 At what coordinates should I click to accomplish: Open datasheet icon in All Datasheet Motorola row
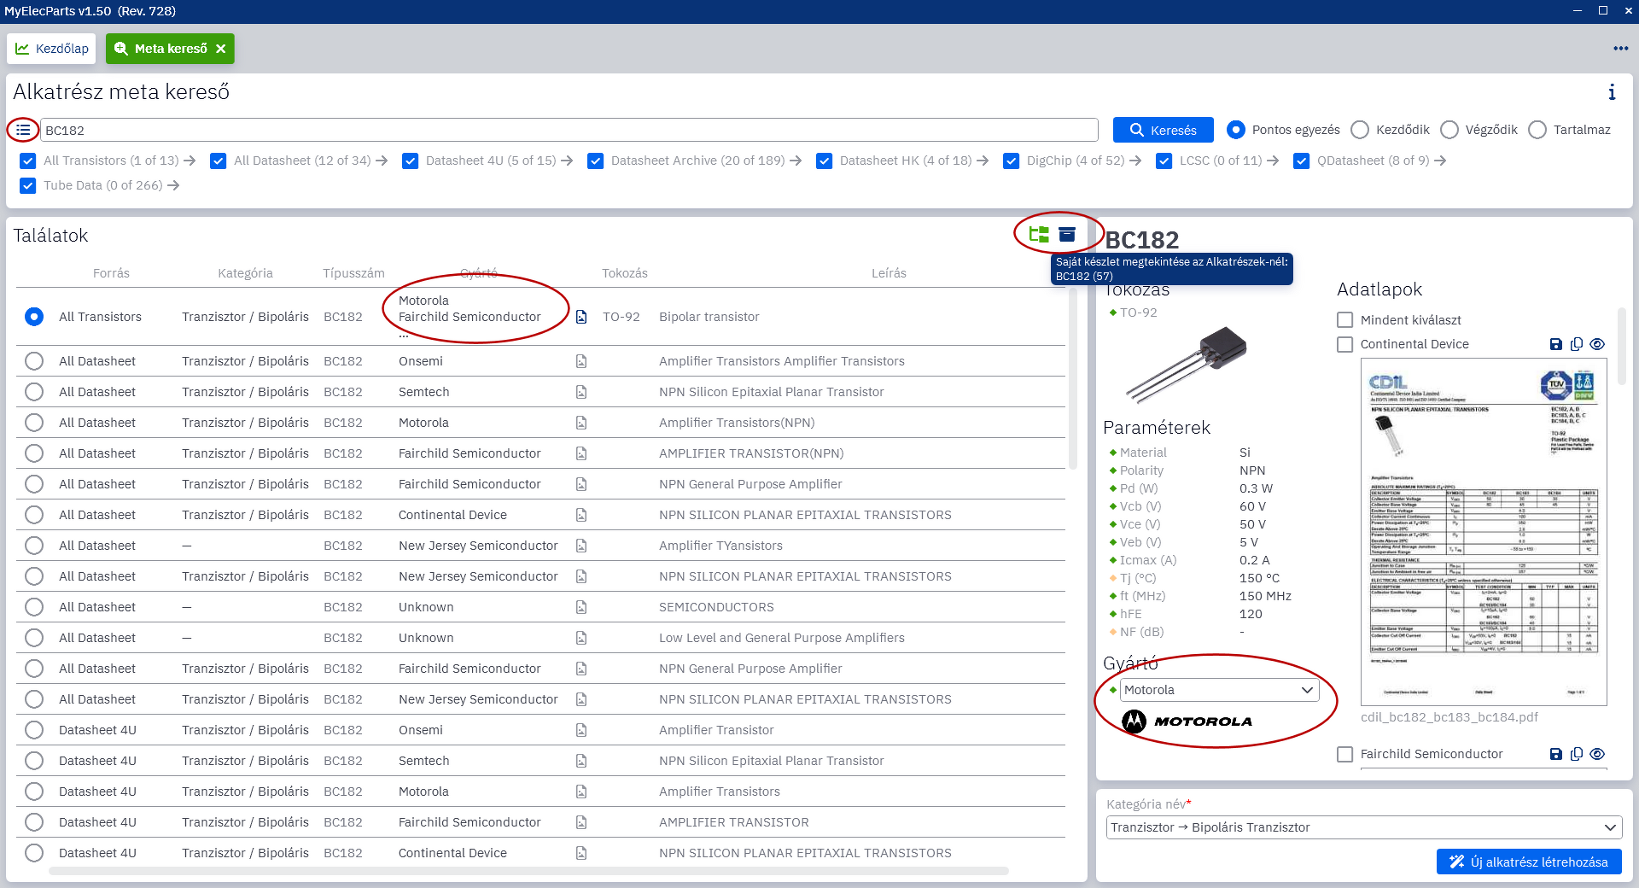point(581,423)
